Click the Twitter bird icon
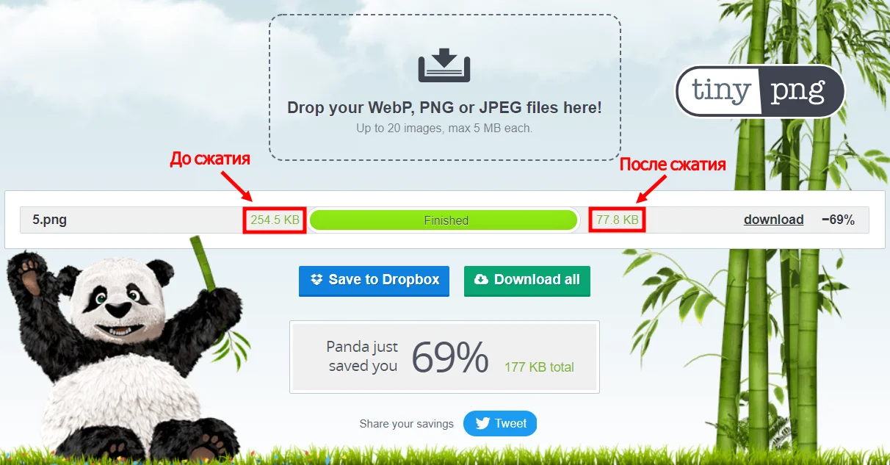The width and height of the screenshot is (890, 465). pos(482,424)
